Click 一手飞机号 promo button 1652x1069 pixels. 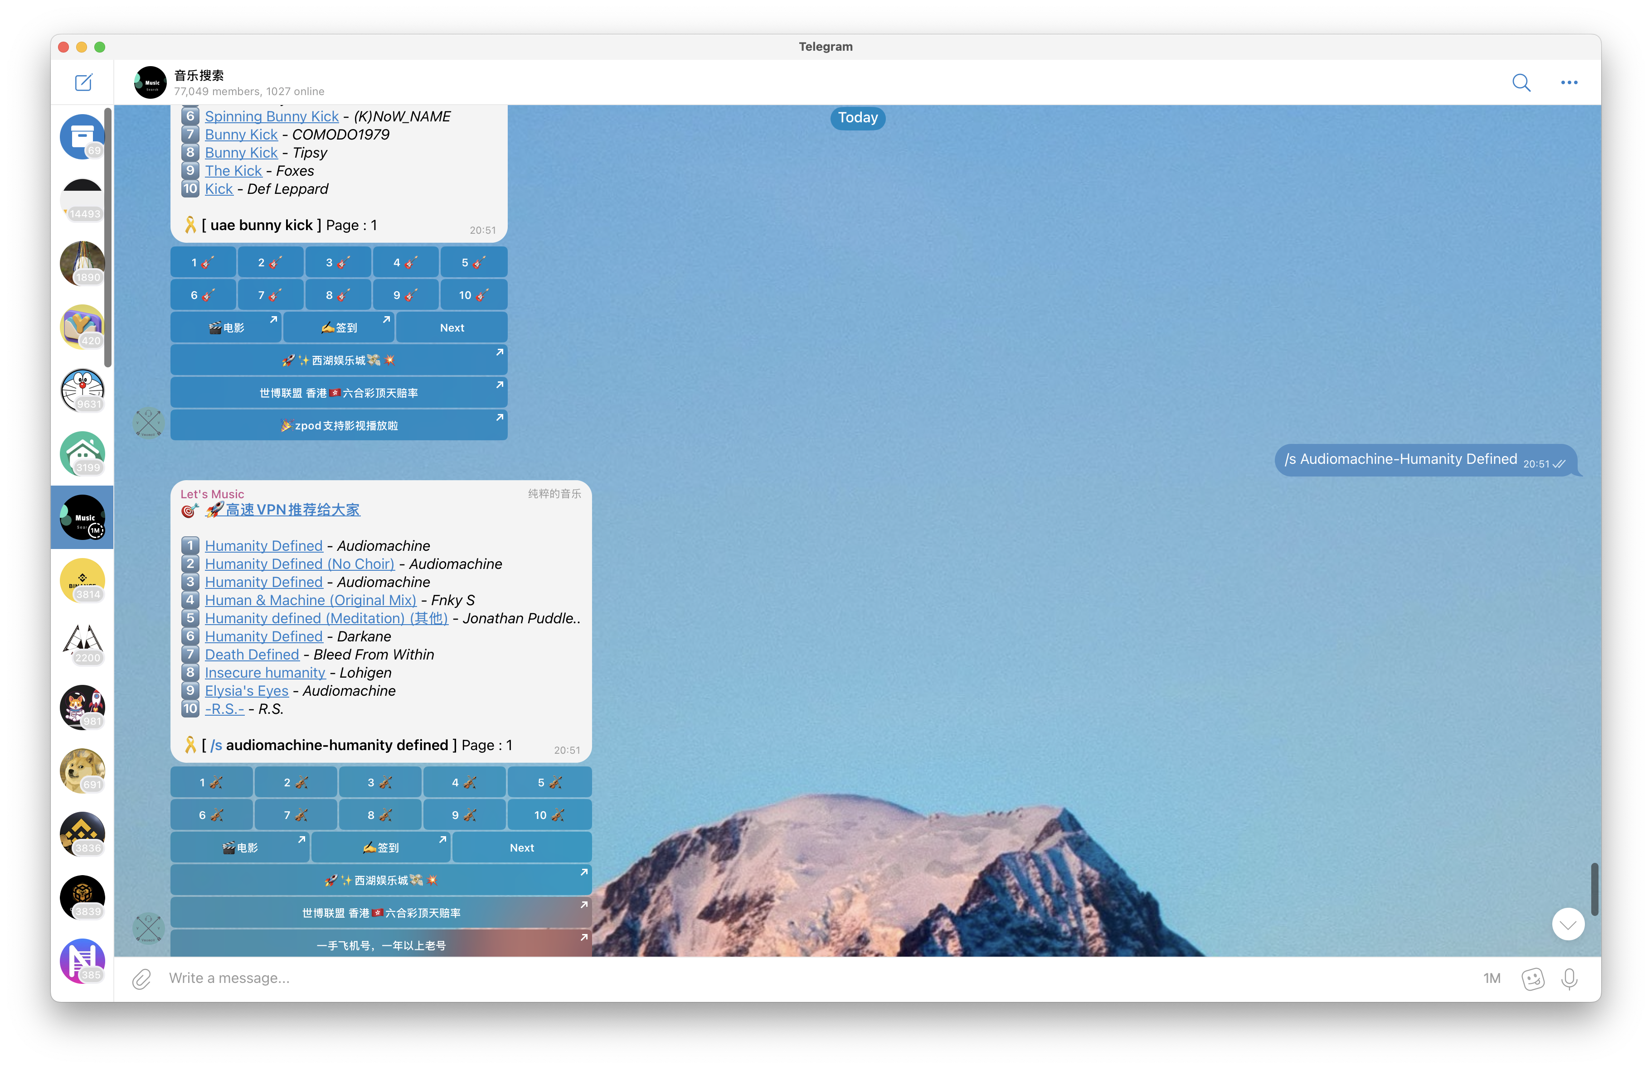coord(381,944)
